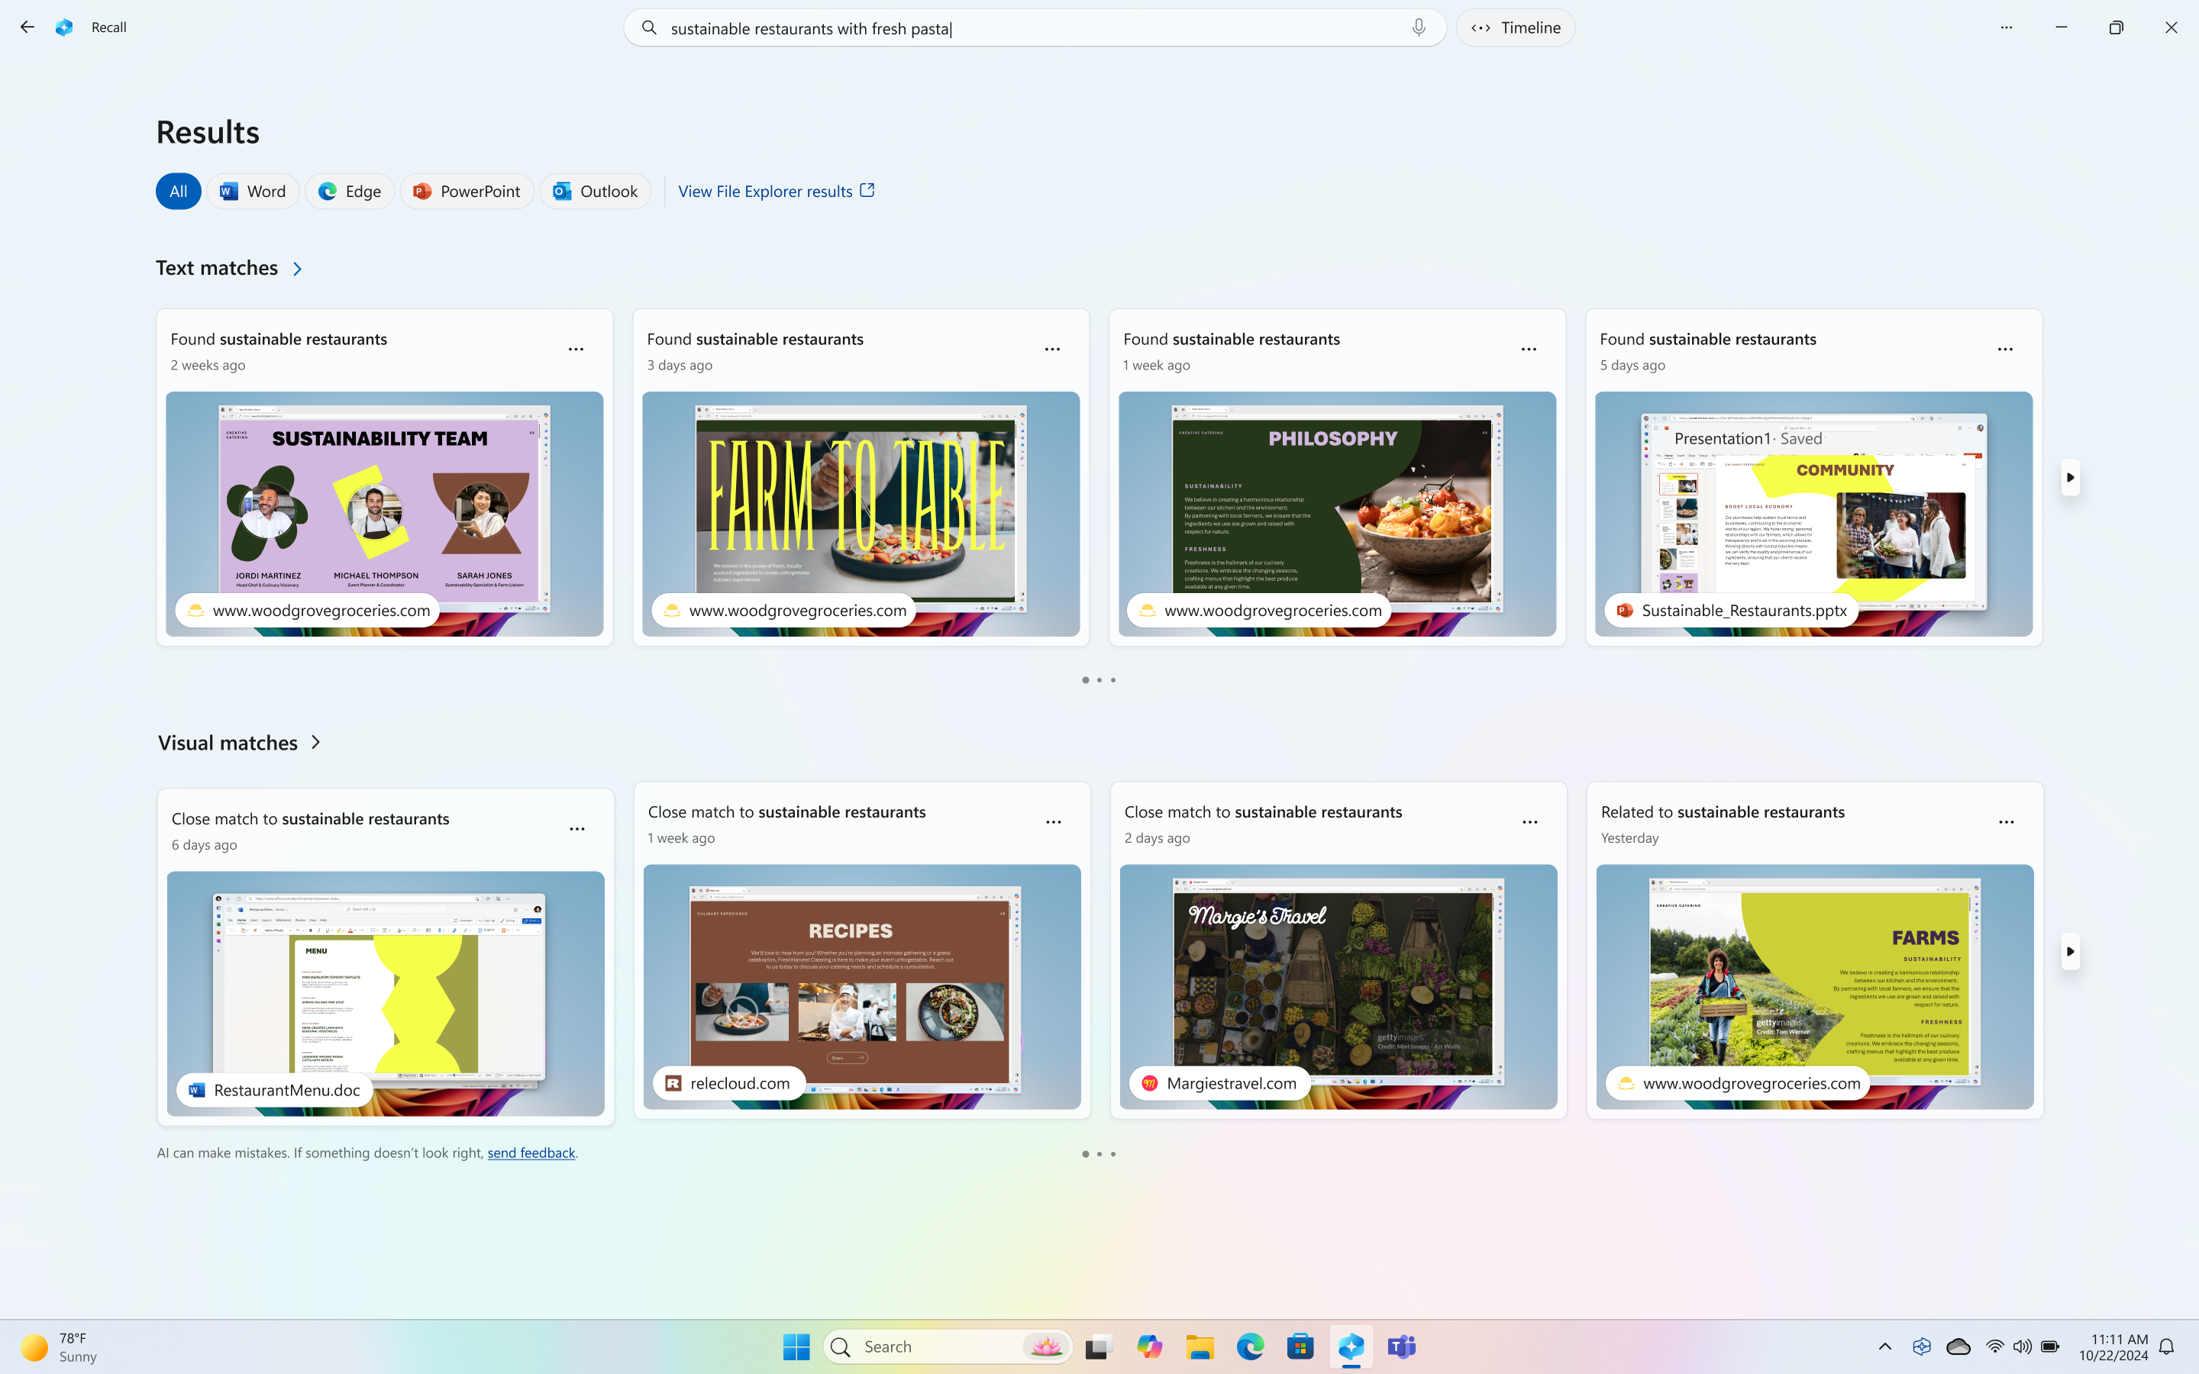Click send feedback link
This screenshot has height=1374, width=2199.
coord(531,1153)
